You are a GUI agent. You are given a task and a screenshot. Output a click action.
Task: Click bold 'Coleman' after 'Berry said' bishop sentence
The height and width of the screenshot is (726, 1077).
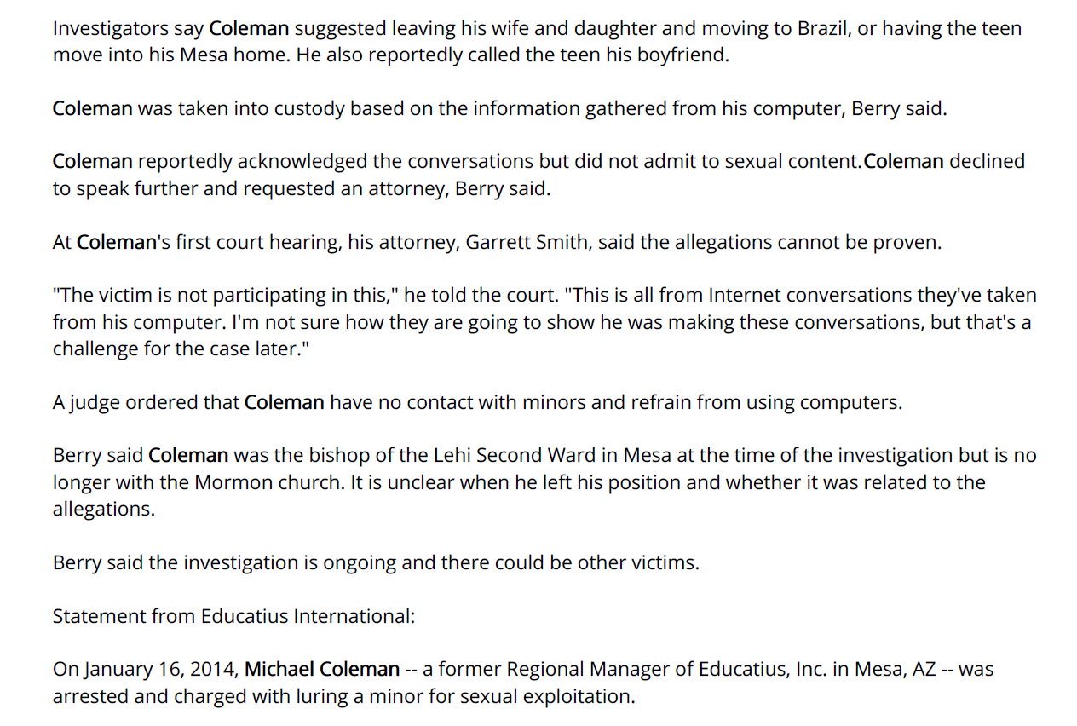point(188,456)
